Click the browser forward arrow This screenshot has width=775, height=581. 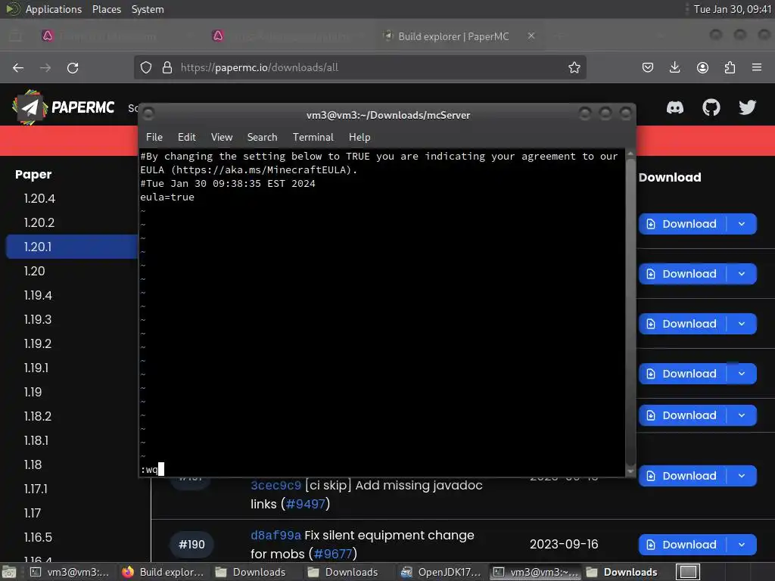point(45,67)
